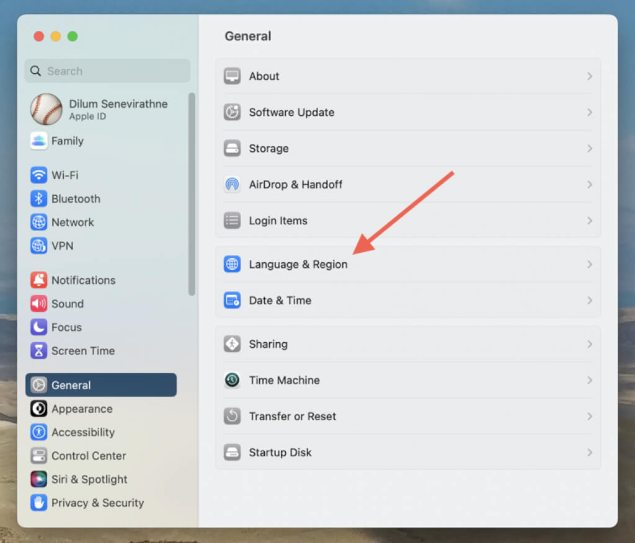Click the Sharing icon
Viewport: 635px width, 543px height.
pyautogui.click(x=232, y=344)
